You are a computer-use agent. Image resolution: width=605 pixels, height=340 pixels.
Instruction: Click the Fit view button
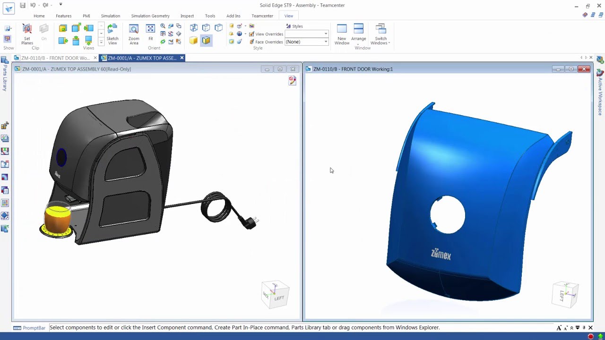(x=150, y=33)
